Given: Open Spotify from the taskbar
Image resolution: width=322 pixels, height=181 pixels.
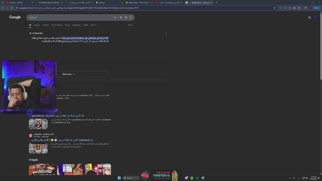Looking at the screenshot, I should [192, 178].
